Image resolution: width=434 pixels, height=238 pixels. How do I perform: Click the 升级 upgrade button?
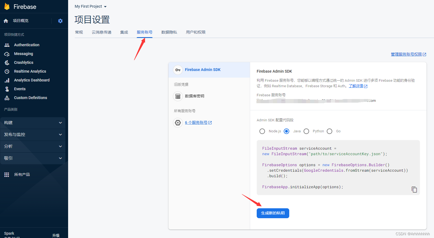[56, 236]
